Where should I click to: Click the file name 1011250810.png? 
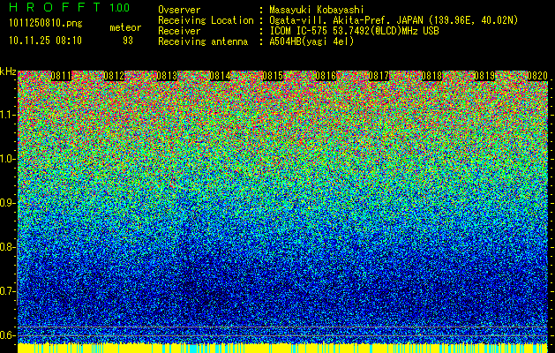(46, 23)
